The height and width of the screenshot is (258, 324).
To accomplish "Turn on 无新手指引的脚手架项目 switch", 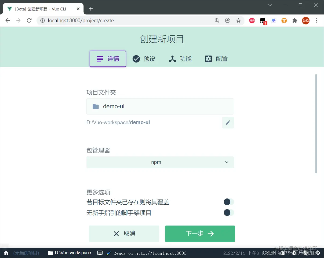I will tap(229, 213).
